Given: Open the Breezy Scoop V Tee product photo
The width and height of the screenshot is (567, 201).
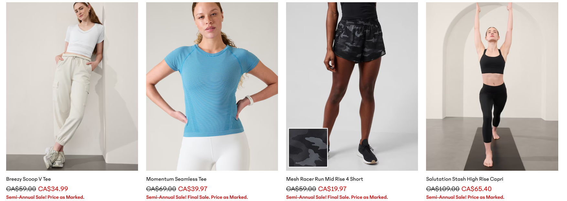Looking at the screenshot, I should click(x=72, y=86).
